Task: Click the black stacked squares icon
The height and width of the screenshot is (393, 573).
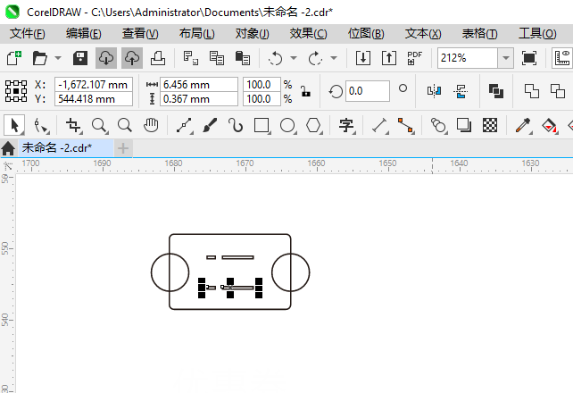Action: [496, 91]
